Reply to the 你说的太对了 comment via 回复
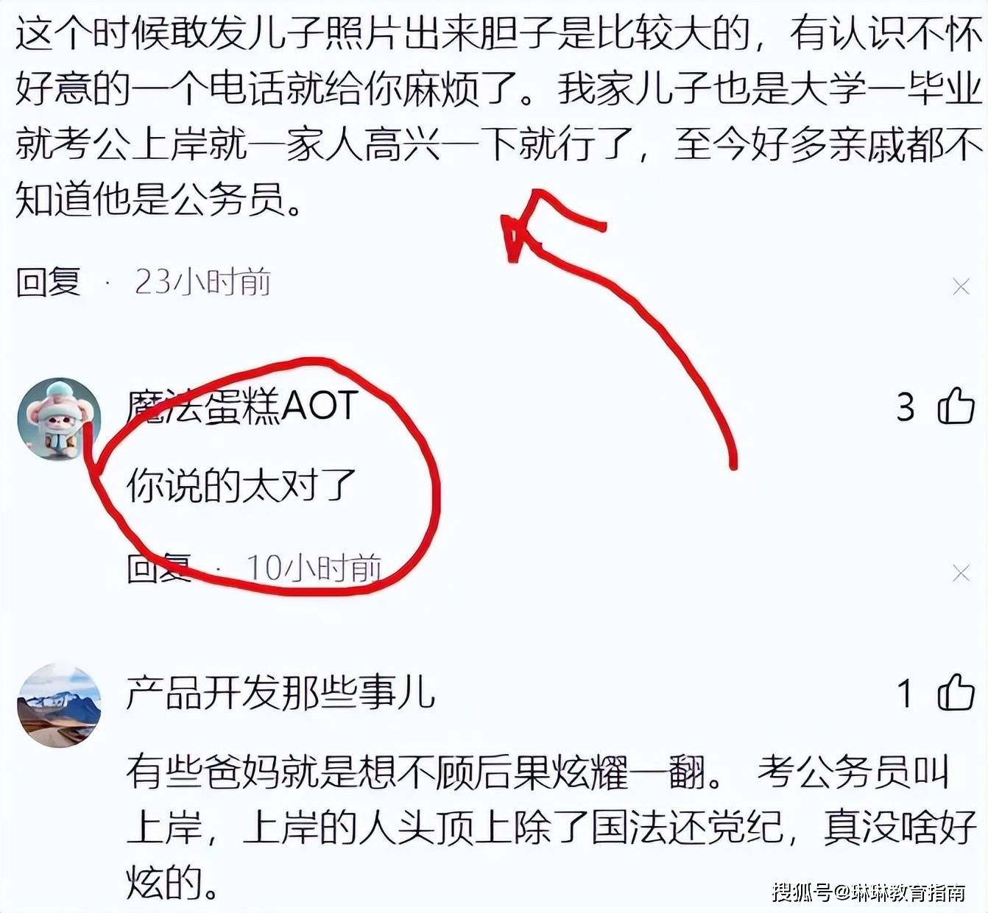The image size is (988, 913). click(159, 568)
